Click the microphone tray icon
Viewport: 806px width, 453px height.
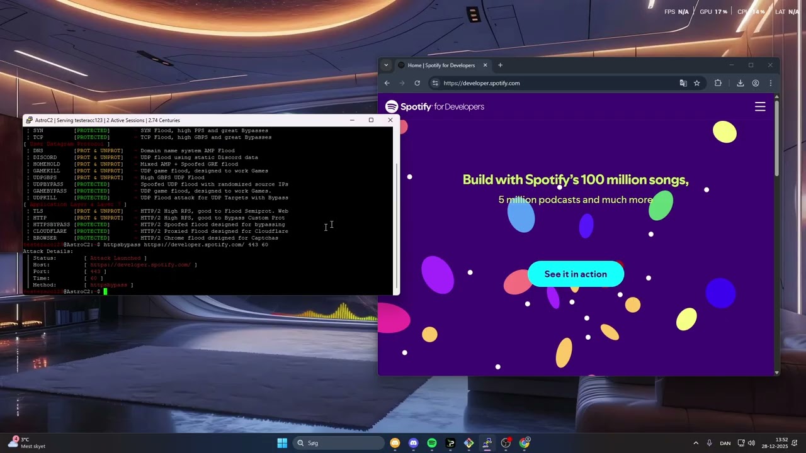710,443
